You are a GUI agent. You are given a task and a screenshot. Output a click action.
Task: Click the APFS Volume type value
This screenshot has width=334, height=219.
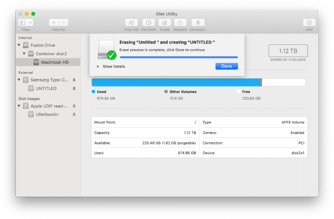293,122
